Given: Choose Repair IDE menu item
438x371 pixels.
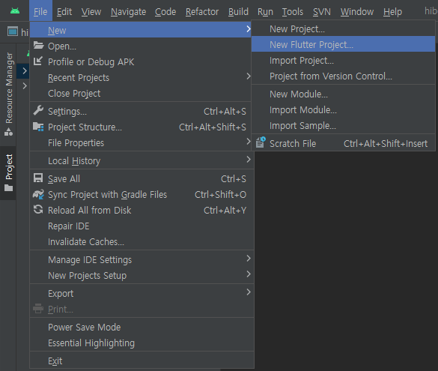Looking at the screenshot, I should [142, 226].
